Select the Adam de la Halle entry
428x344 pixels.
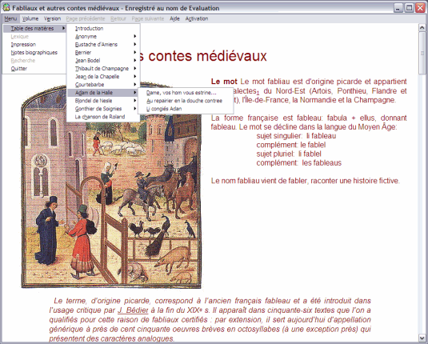pyautogui.click(x=103, y=93)
